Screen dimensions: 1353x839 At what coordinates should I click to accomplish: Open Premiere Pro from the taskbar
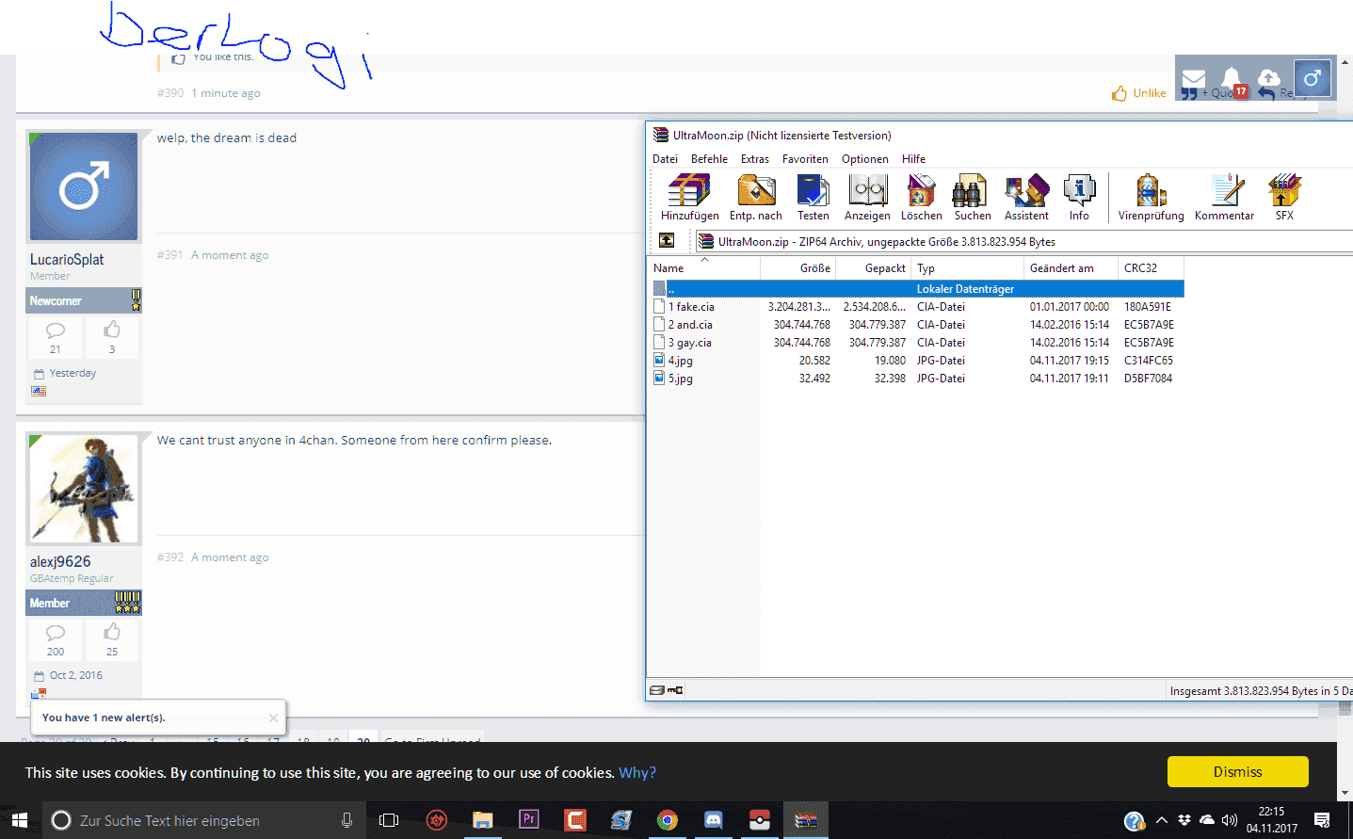pyautogui.click(x=528, y=819)
